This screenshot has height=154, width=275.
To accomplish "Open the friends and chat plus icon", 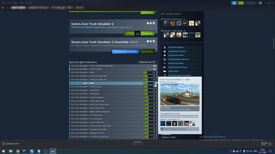I will point(270,144).
